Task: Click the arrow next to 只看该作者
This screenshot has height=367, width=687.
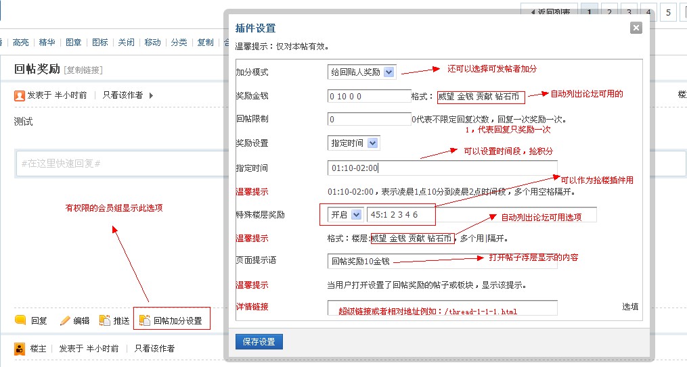Action: (151, 95)
